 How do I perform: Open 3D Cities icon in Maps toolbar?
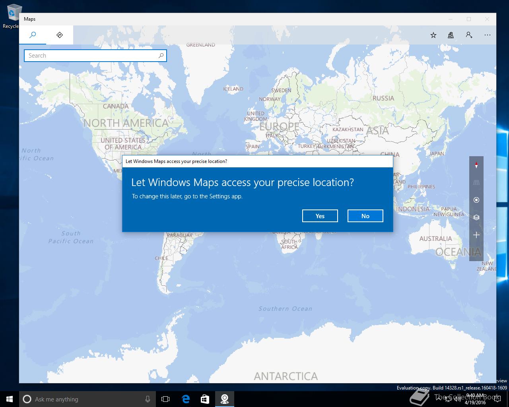[451, 35]
